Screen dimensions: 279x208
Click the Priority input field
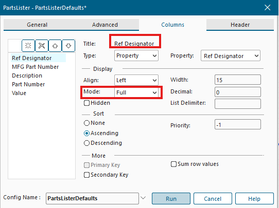click(238, 124)
